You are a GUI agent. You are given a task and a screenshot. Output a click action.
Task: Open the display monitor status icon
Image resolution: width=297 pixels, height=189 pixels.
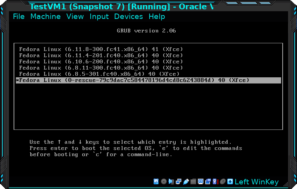200,181
